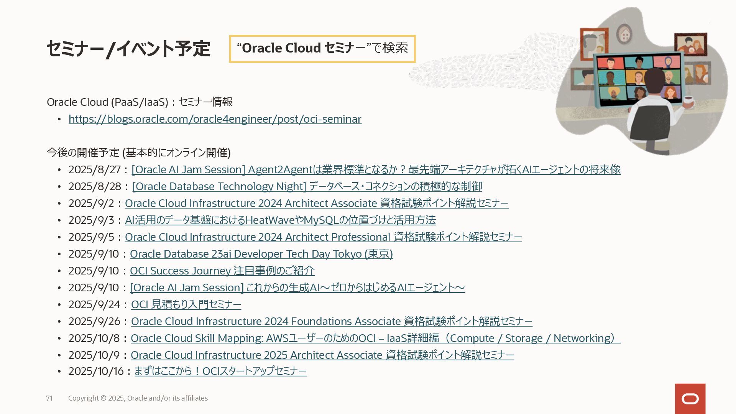The height and width of the screenshot is (414, 736).
Task: Open the これからの生成AI Jam Session link
Action: (x=297, y=287)
